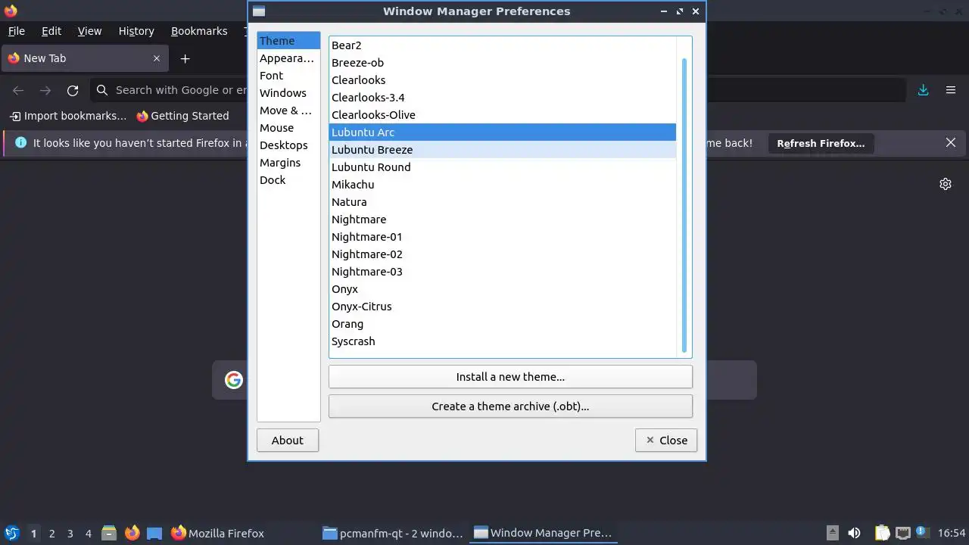Open the volume control in the system tray

tap(854, 533)
